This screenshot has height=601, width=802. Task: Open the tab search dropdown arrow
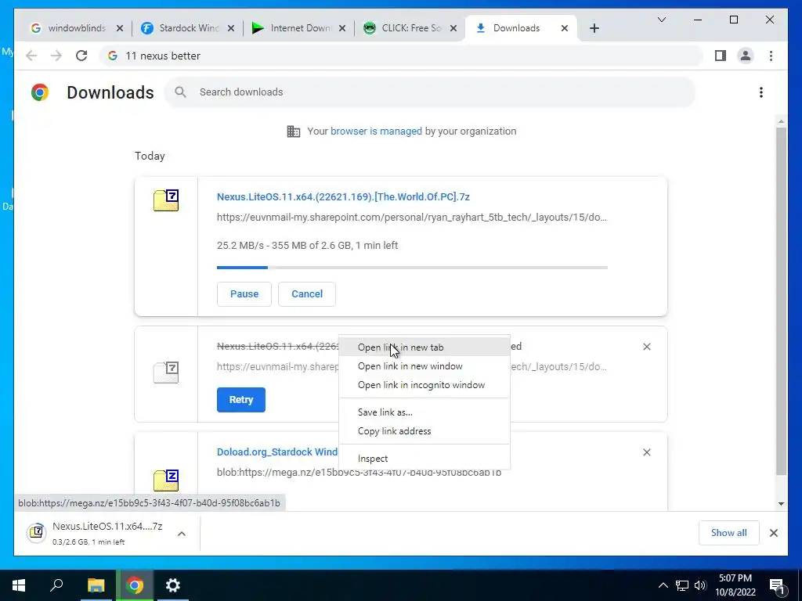[x=661, y=20]
